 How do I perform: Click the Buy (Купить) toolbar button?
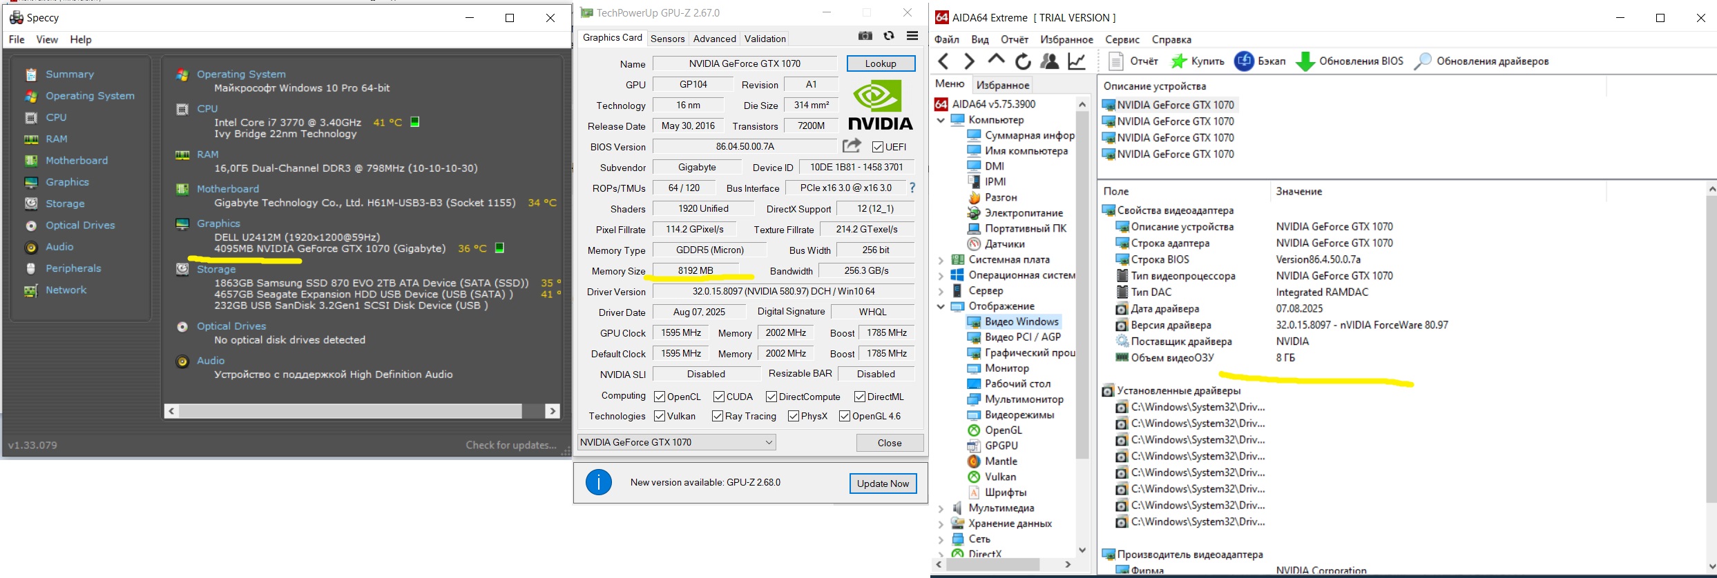pos(1198,61)
